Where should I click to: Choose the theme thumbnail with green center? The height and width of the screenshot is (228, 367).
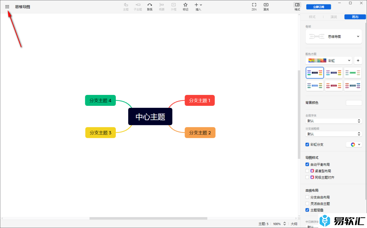click(x=353, y=73)
